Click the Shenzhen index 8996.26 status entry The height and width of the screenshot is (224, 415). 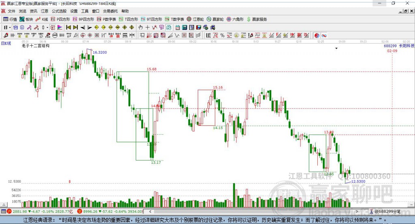pos(110,211)
